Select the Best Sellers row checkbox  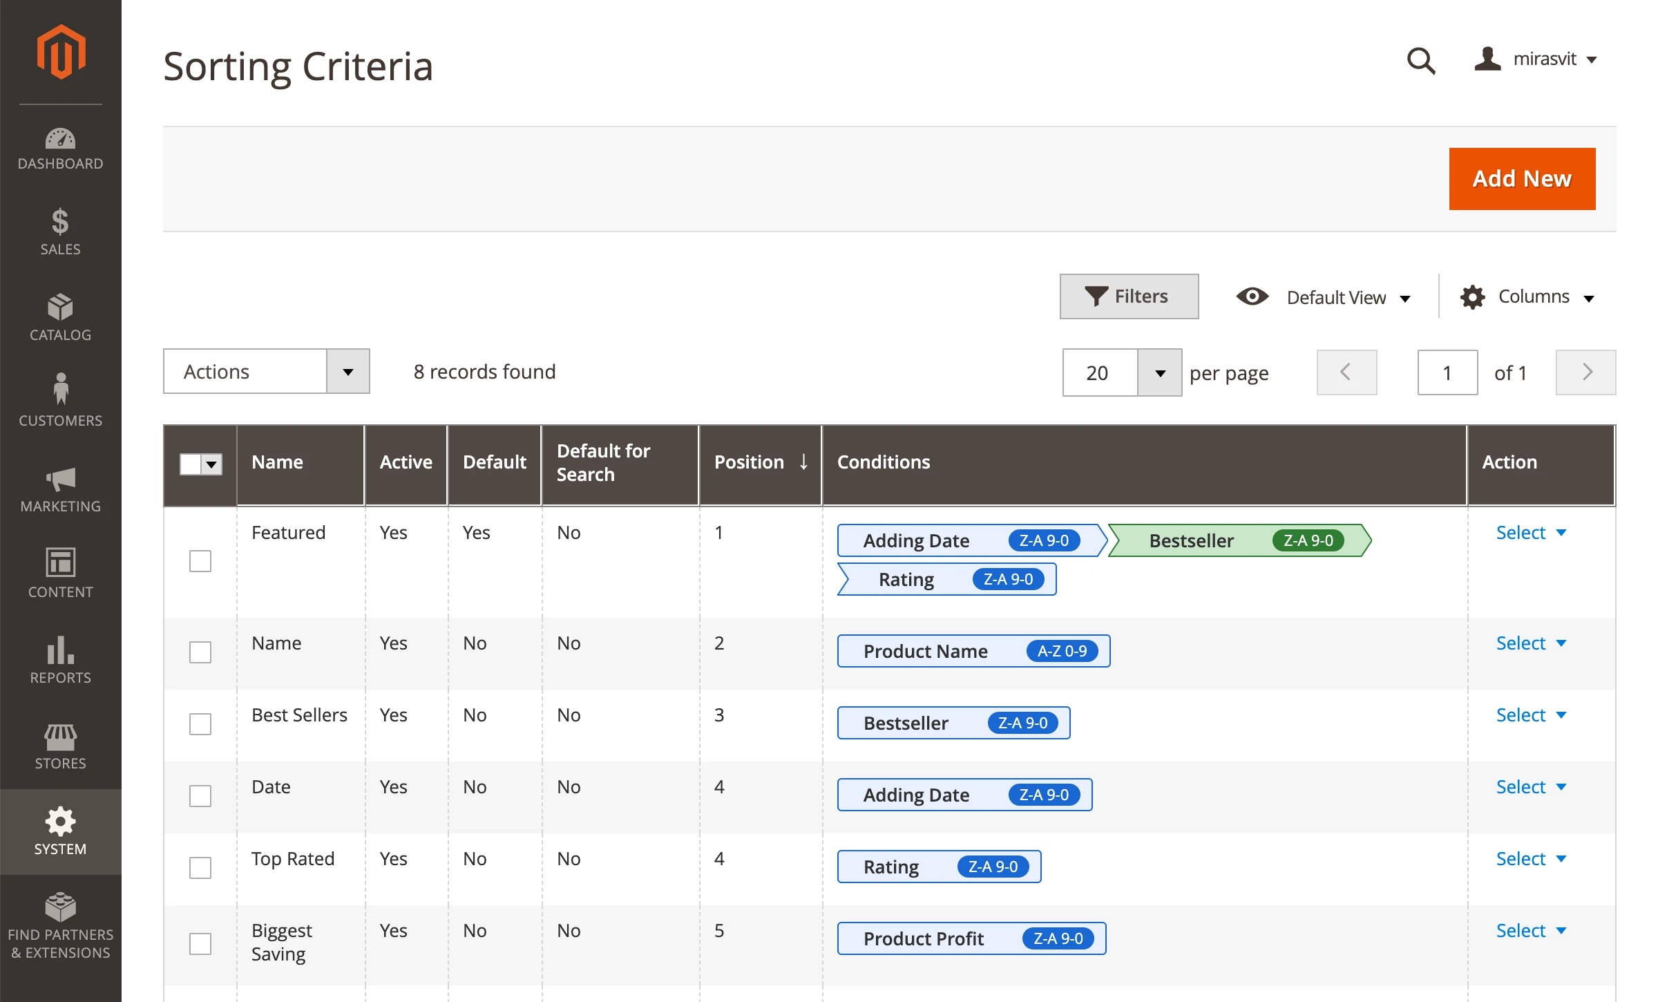[x=200, y=724]
